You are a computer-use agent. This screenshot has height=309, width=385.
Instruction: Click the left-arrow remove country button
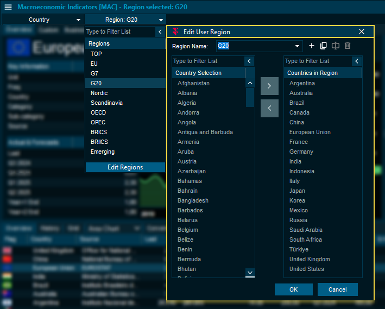(x=269, y=108)
